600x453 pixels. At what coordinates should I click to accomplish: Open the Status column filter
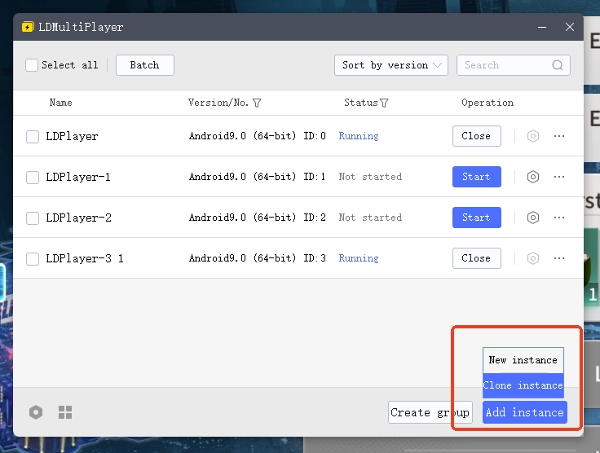[x=384, y=103]
